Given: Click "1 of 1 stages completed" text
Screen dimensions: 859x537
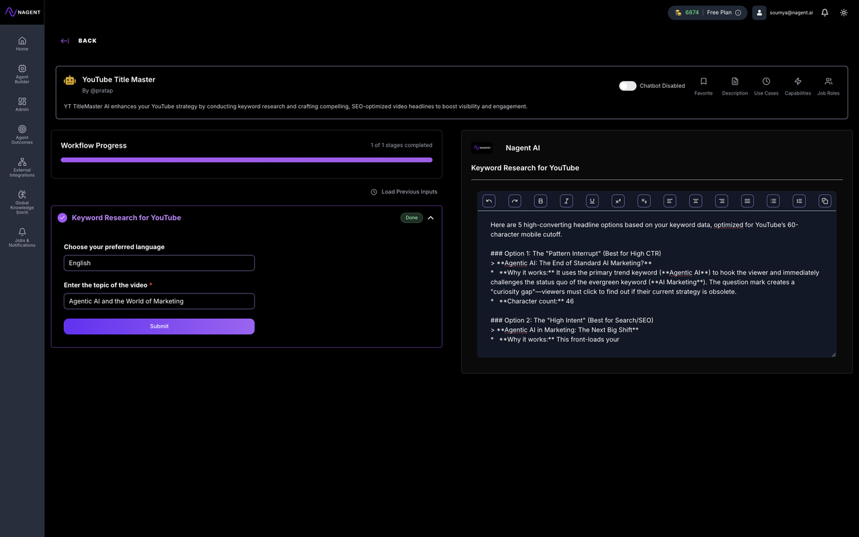Looking at the screenshot, I should [x=401, y=145].
